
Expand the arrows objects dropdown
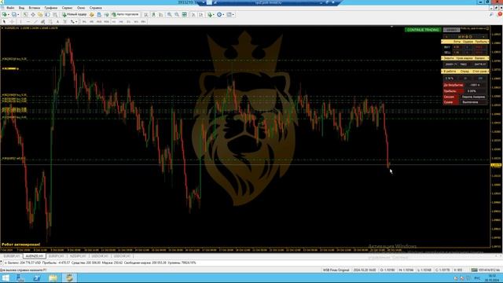point(76,22)
